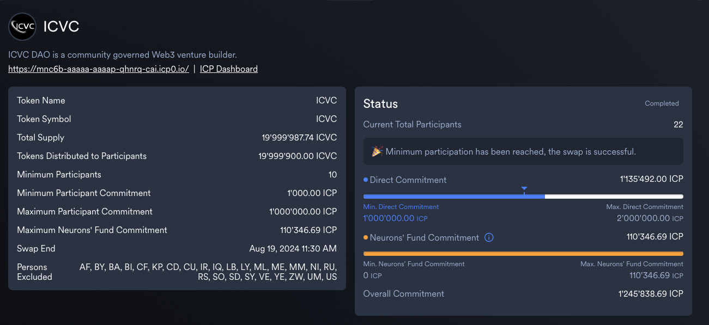
Task: Click the blue Direct Commitment dot indicator
Action: (366, 180)
